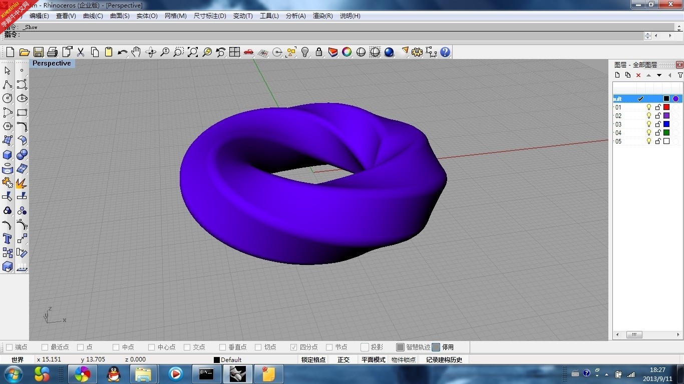Select the Circle tool in left sidebar
The width and height of the screenshot is (684, 384).
coord(8,98)
